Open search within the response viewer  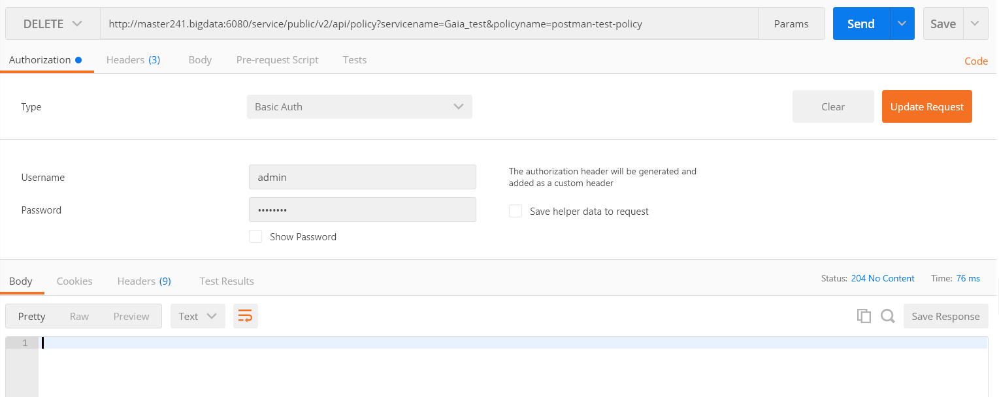click(887, 316)
